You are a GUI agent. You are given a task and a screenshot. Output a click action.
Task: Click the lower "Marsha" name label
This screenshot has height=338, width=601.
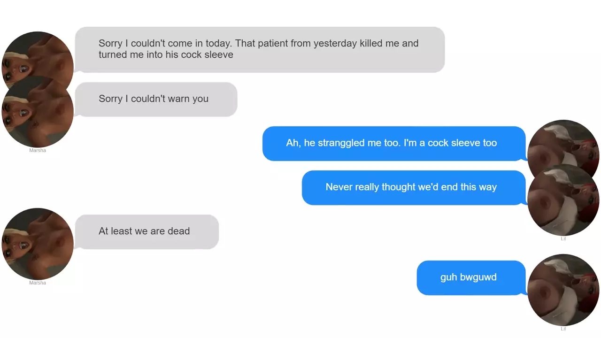click(x=38, y=283)
